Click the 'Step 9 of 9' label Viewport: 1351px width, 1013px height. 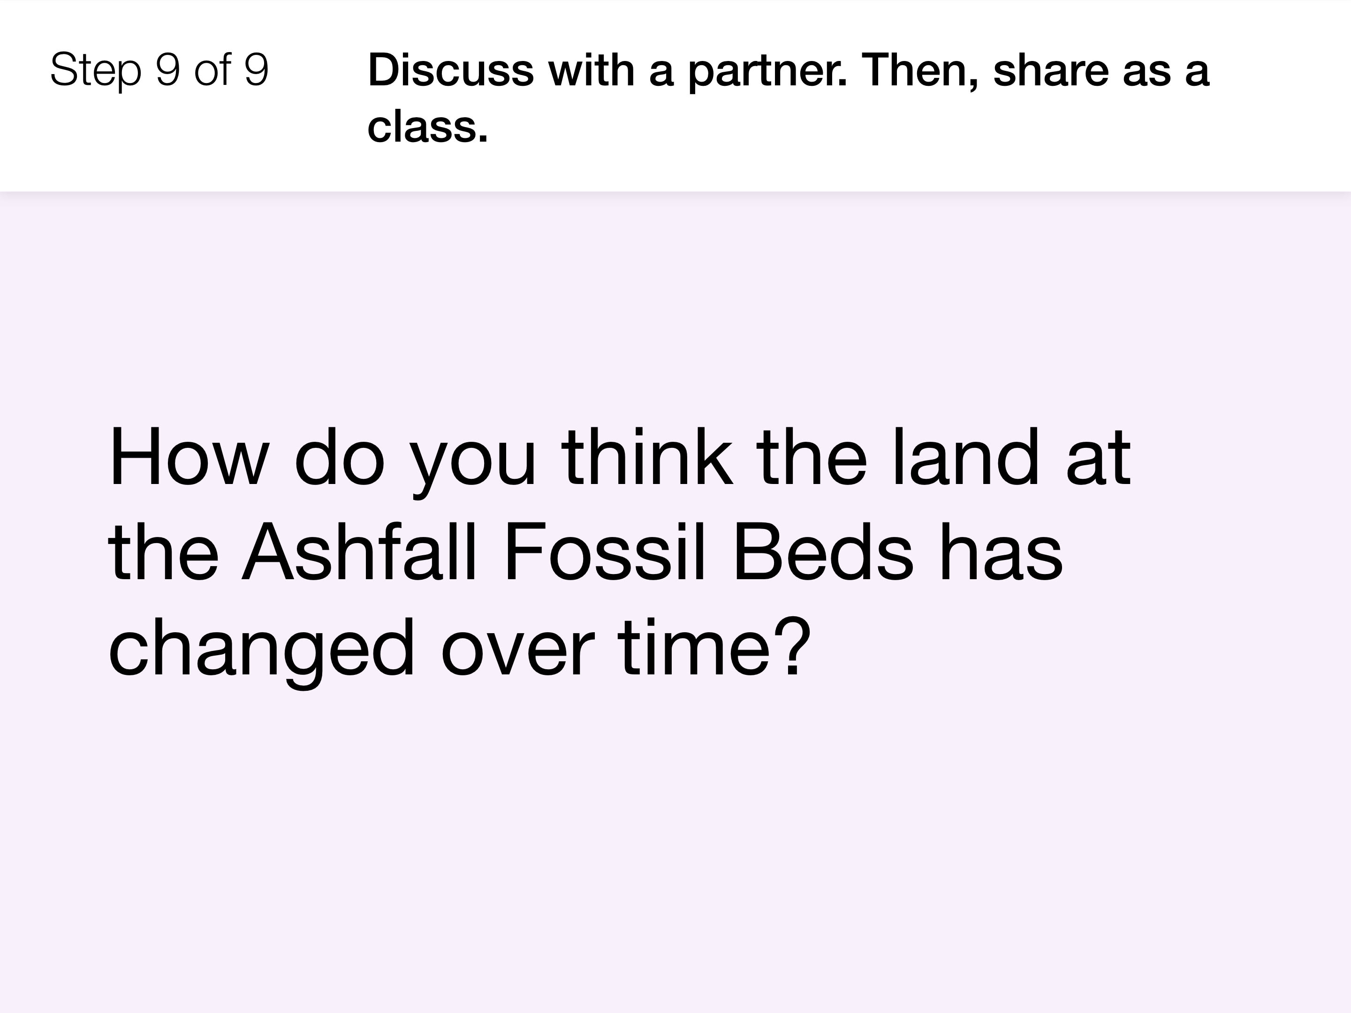pos(159,69)
